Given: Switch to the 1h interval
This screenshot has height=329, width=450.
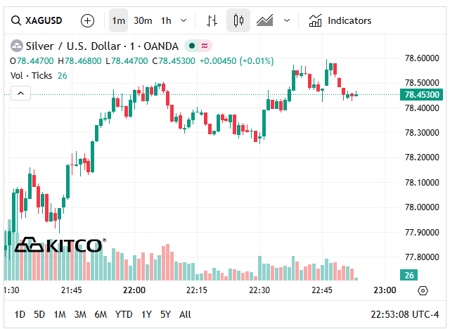Looking at the screenshot, I should [x=166, y=20].
